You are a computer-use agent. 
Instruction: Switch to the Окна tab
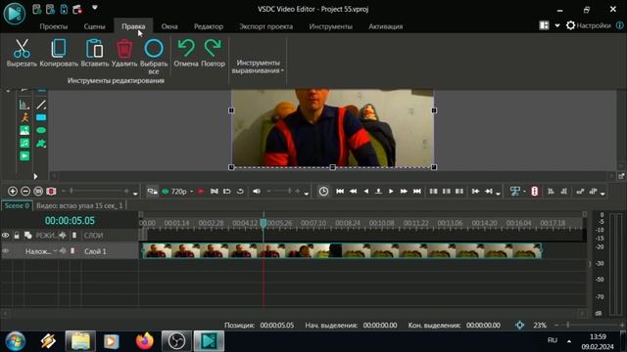pos(169,26)
